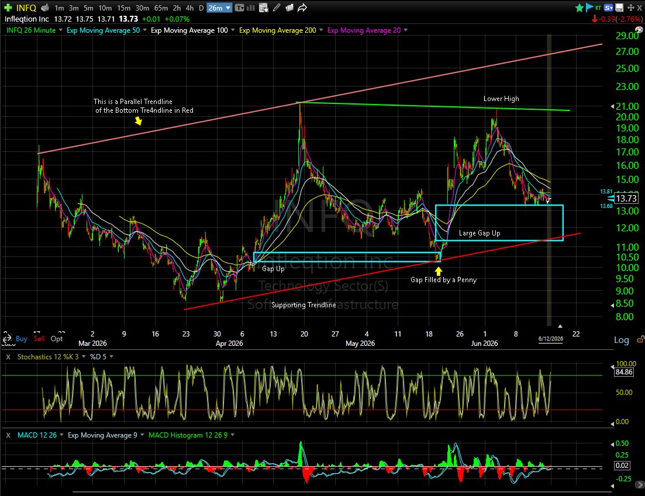Close the MACD indicator pane
The width and height of the screenshot is (645, 496).
(x=8, y=435)
